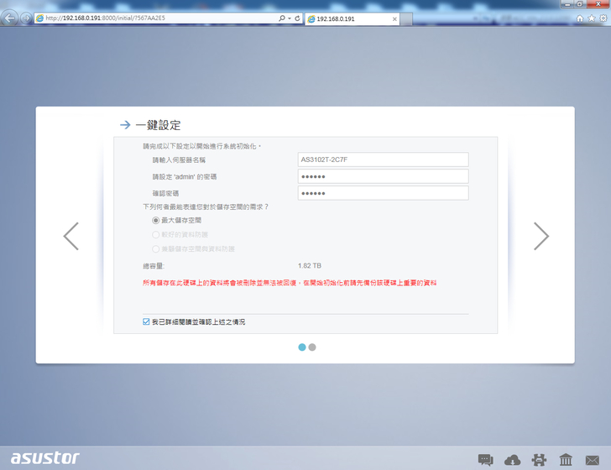Open browser settings gear icon

click(x=602, y=18)
